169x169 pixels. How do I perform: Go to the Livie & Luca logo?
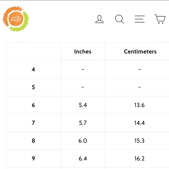16,19
